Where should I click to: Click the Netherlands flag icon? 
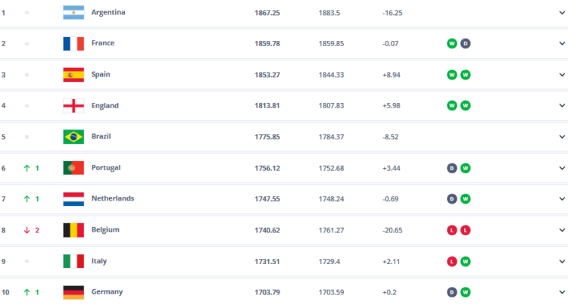coord(73,199)
